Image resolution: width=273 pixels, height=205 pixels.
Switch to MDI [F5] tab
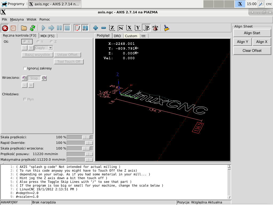(47, 36)
